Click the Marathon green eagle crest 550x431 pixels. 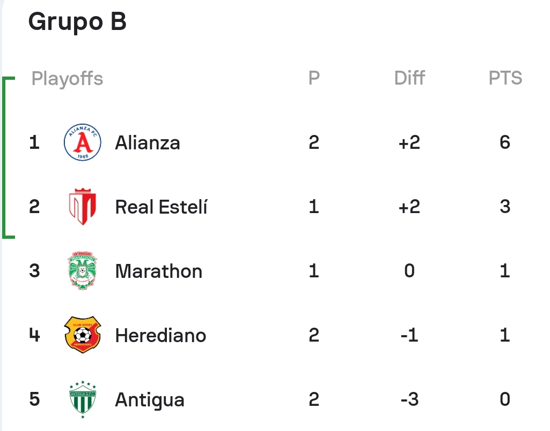(83, 270)
